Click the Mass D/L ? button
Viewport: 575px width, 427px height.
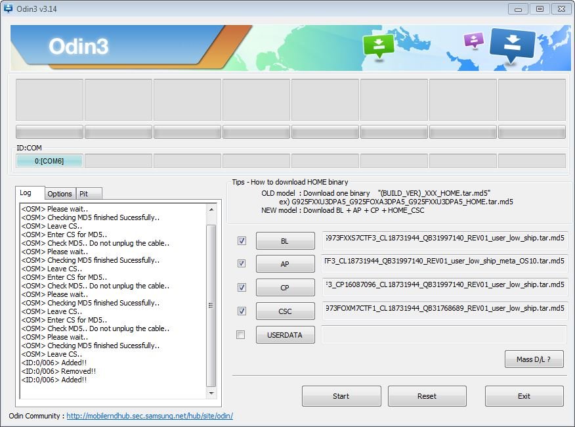click(x=534, y=359)
